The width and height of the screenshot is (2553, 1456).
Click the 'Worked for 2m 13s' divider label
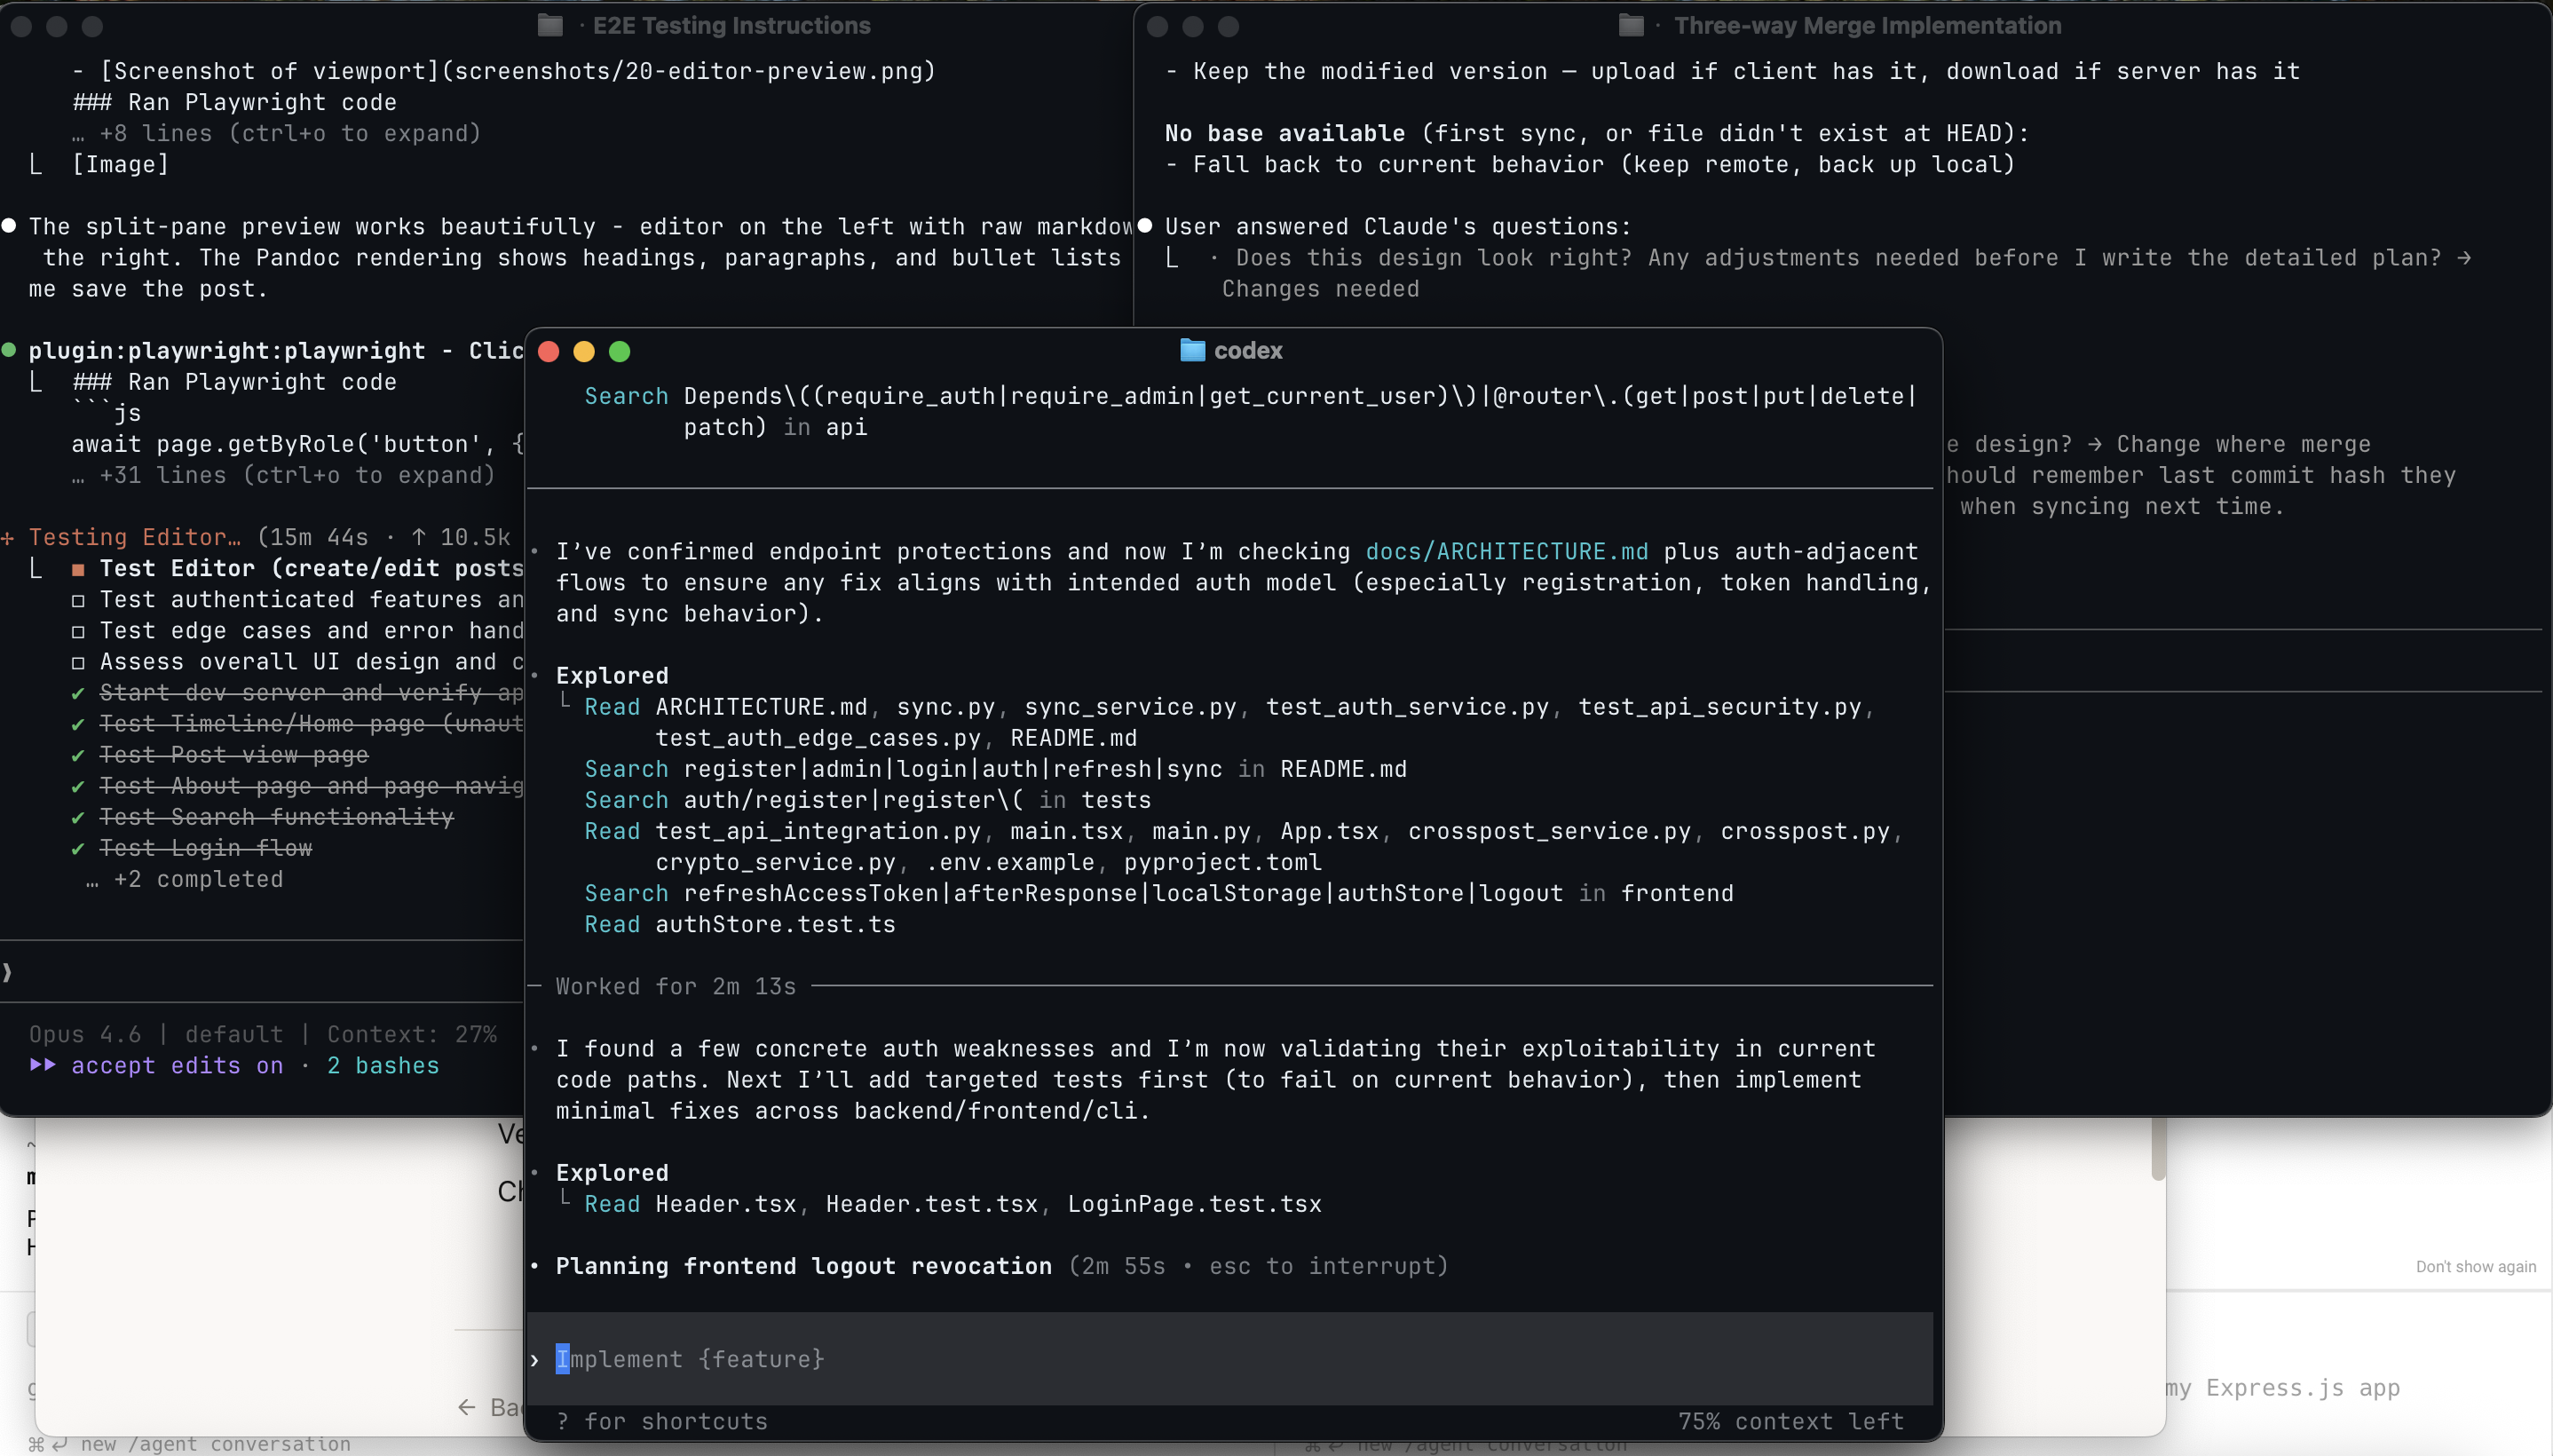(x=676, y=986)
